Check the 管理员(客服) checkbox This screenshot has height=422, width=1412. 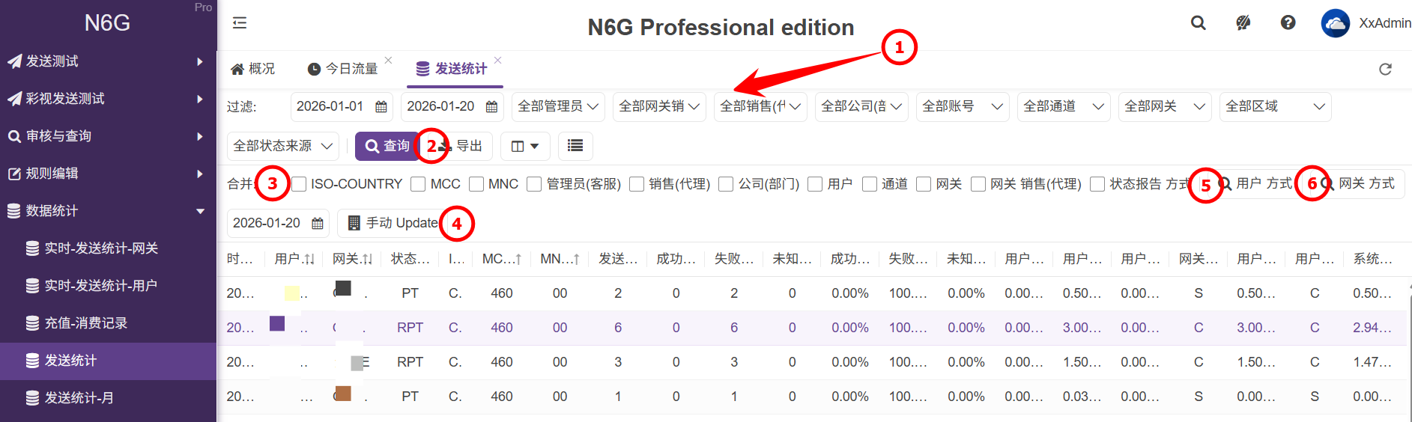click(534, 184)
